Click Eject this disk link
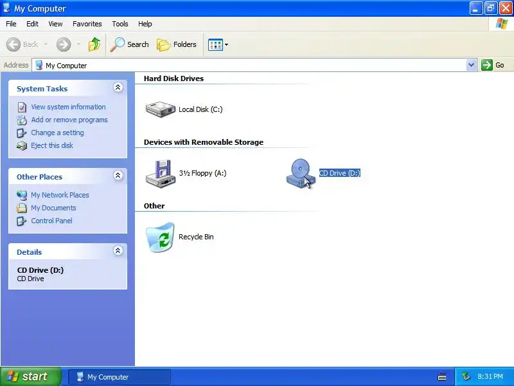 tap(52, 145)
